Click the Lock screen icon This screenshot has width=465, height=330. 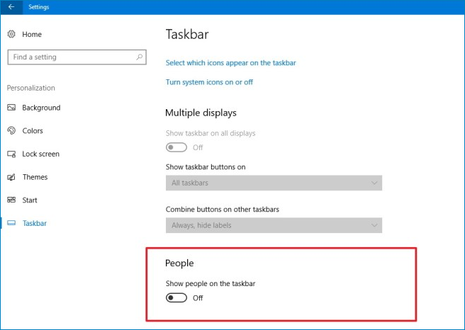(11, 154)
